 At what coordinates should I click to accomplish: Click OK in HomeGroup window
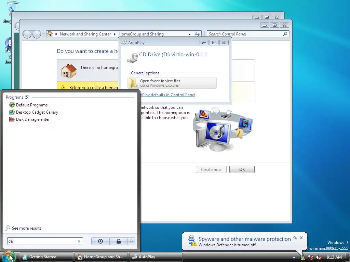pos(242,169)
